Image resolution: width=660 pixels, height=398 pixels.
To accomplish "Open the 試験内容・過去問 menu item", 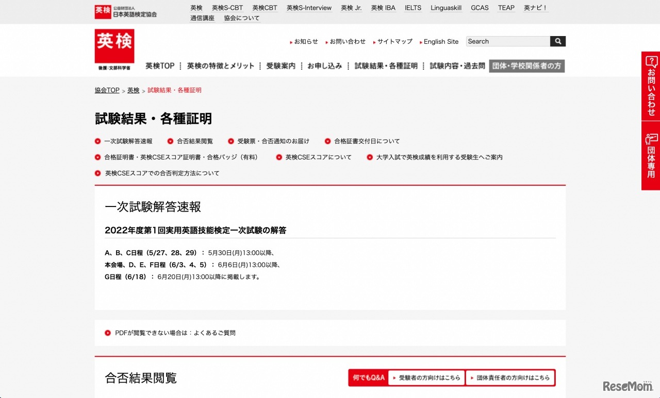I will [x=456, y=66].
